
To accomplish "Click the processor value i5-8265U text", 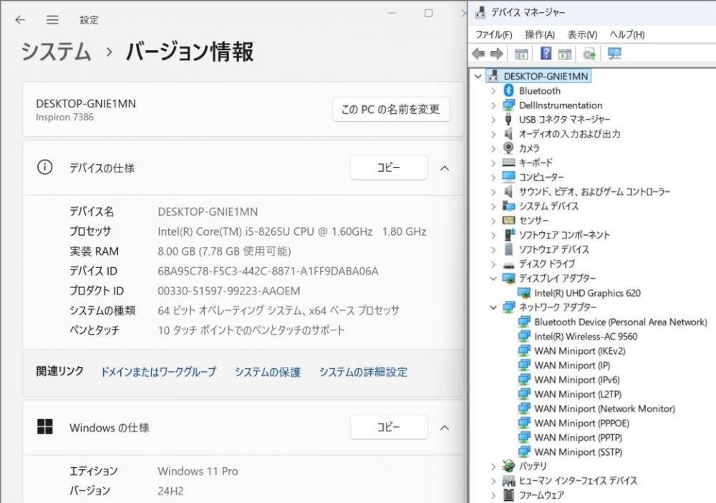I will click(292, 231).
